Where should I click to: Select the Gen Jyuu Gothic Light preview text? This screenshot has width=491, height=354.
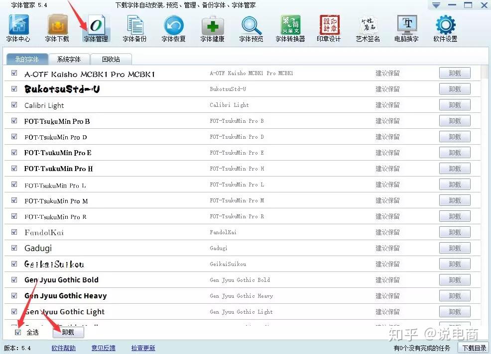click(x=65, y=312)
